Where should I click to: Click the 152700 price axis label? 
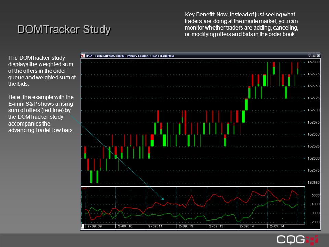(x=314, y=110)
